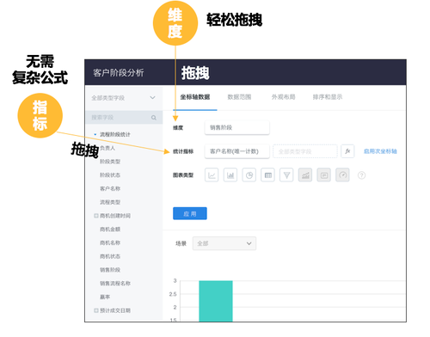Select the 商机状态 field in list
430x337 pixels.
coord(110,256)
